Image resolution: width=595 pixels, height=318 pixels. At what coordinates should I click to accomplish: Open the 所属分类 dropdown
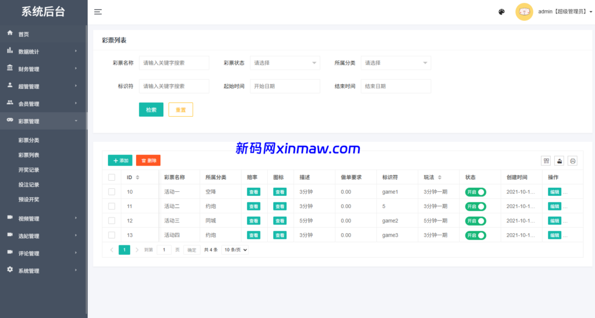(396, 63)
